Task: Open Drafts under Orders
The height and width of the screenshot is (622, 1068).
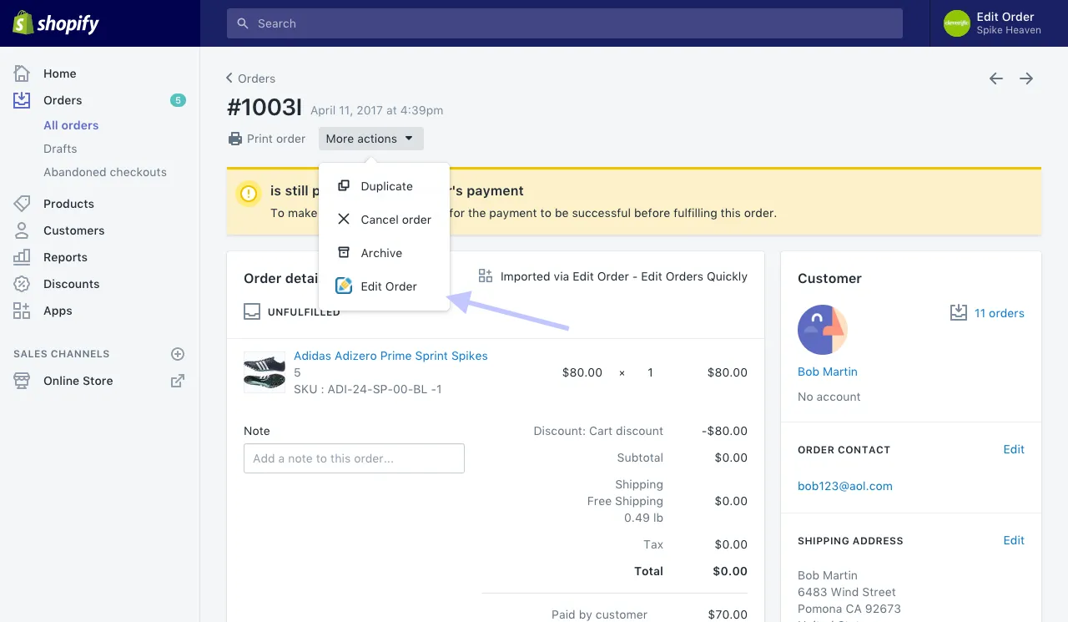Action: coord(60,149)
